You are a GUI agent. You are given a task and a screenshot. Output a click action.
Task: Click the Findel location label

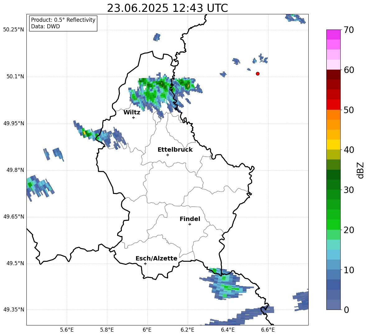click(190, 219)
